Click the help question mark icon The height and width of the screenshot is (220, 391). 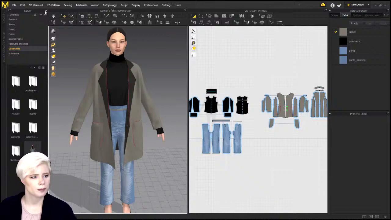point(332,5)
